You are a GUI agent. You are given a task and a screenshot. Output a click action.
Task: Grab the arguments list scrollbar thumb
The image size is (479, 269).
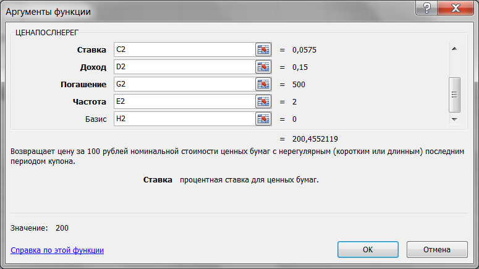tap(454, 95)
